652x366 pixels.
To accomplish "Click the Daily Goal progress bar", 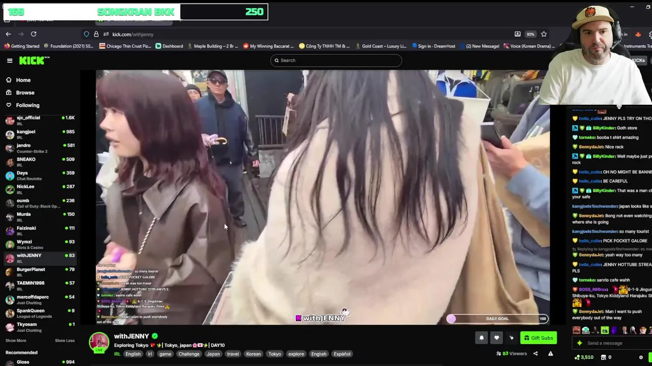I will click(x=497, y=319).
